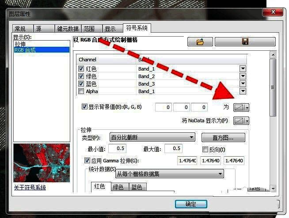Open the 关于符号系统 link
This screenshot has height=218, width=289.
pos(30,188)
